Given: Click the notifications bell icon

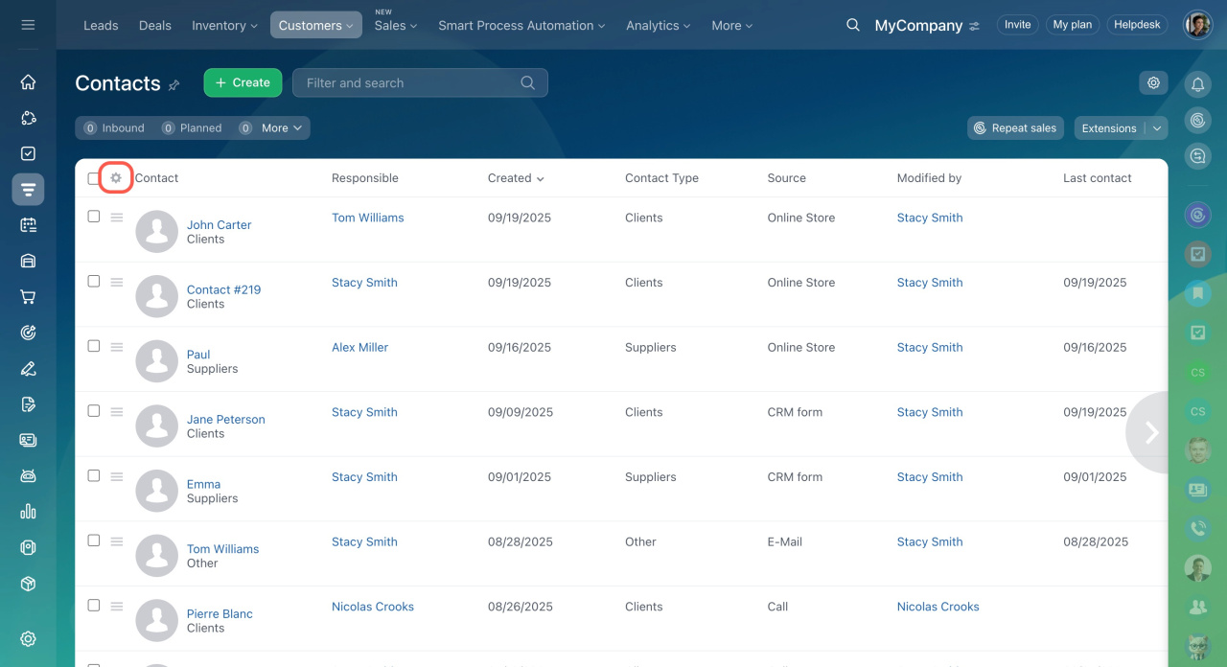Looking at the screenshot, I should (1197, 85).
